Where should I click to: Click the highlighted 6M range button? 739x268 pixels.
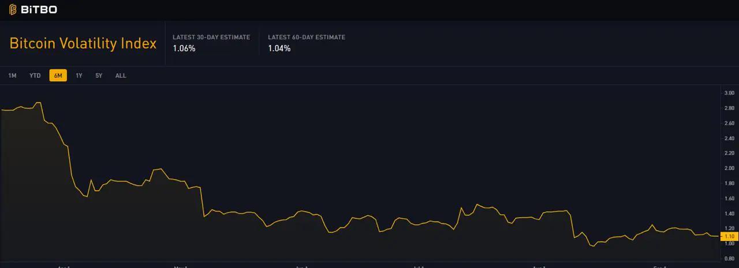click(58, 76)
